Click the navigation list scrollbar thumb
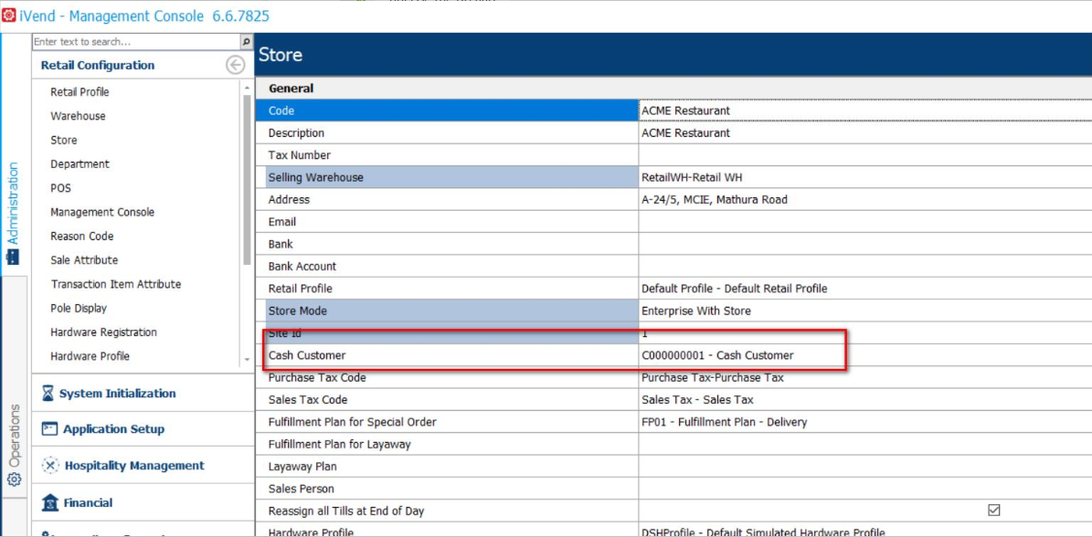Screen dimensions: 1092x537 (248, 180)
